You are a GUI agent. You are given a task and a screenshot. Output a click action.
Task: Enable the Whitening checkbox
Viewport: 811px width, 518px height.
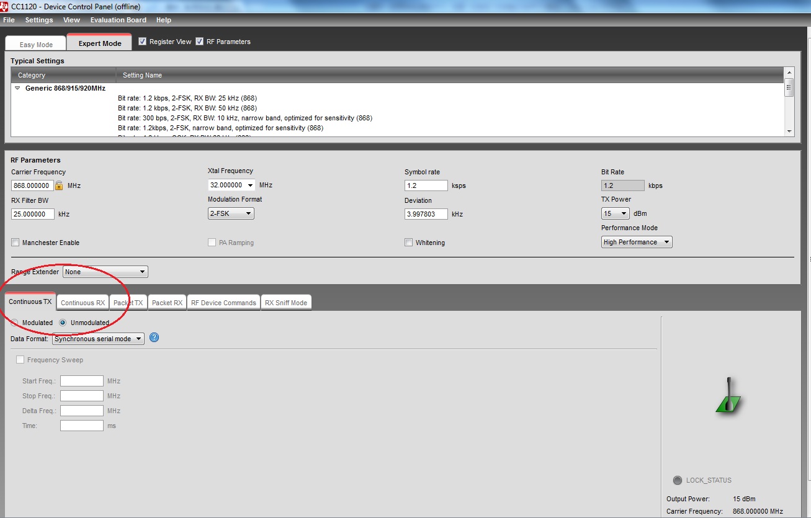(x=409, y=243)
